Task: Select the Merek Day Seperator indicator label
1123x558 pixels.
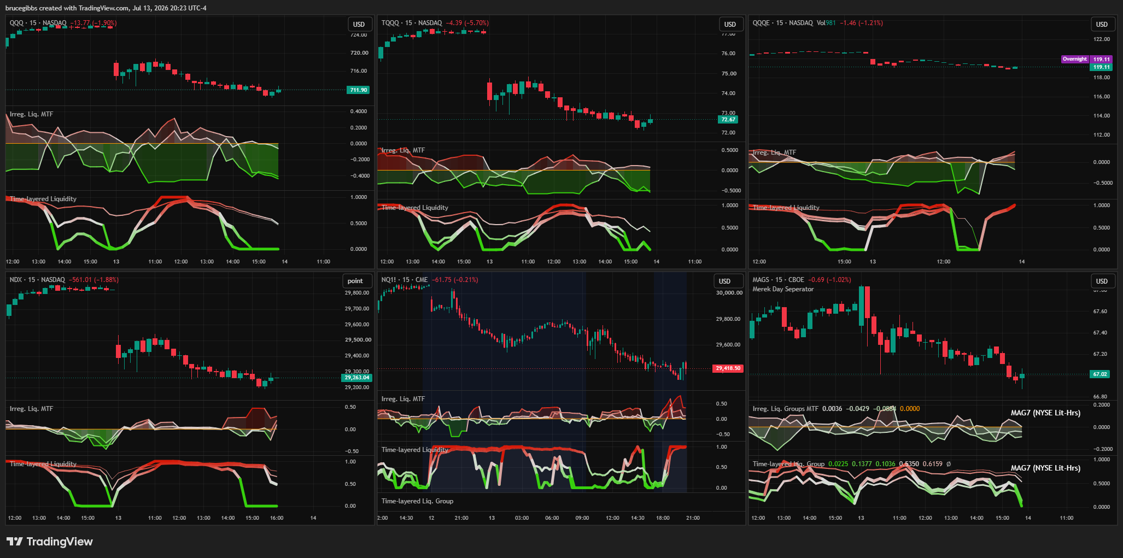Action: (x=783, y=289)
